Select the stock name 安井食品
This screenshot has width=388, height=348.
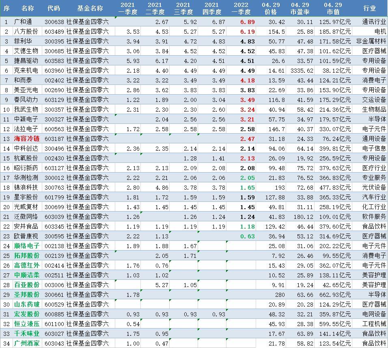(26, 227)
